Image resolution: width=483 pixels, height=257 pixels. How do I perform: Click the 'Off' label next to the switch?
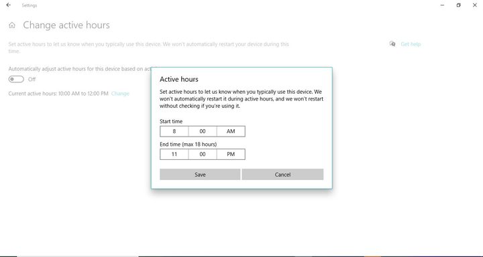tap(32, 80)
